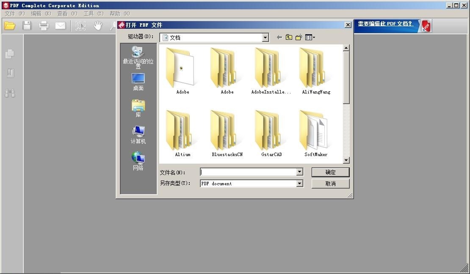Go back using the arrow icon in the dialog
Image resolution: width=470 pixels, height=274 pixels.
(x=279, y=38)
